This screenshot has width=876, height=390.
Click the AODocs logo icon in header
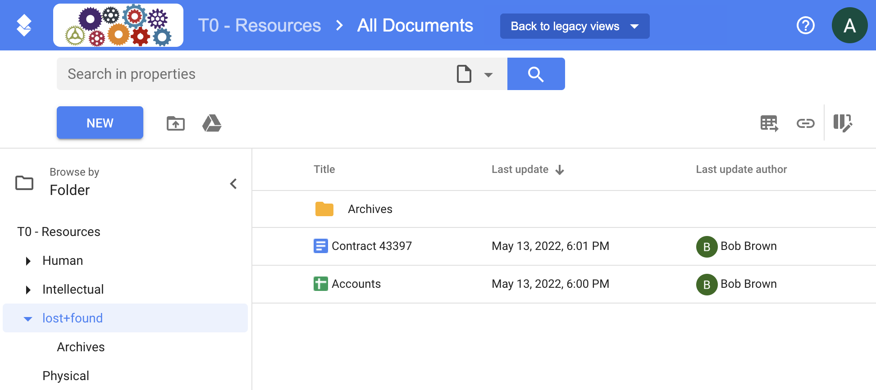coord(24,25)
